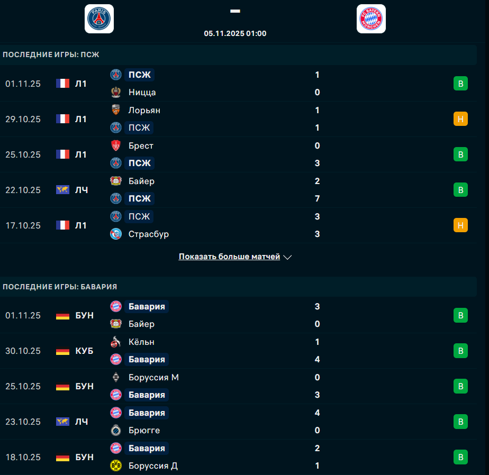This screenshot has width=489, height=475.
Task: Click the PSG crest in the header
Action: (99, 19)
